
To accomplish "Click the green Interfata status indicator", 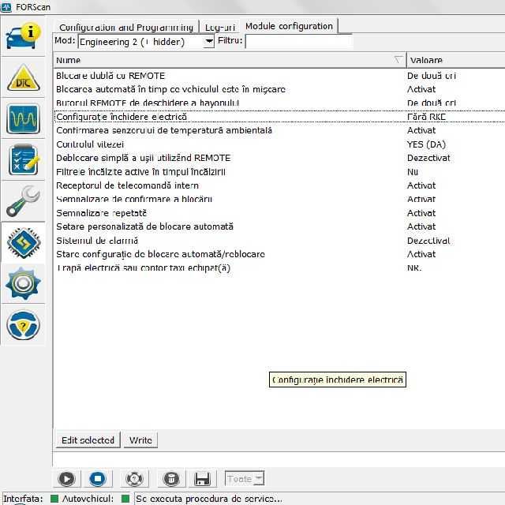I will click(54, 499).
